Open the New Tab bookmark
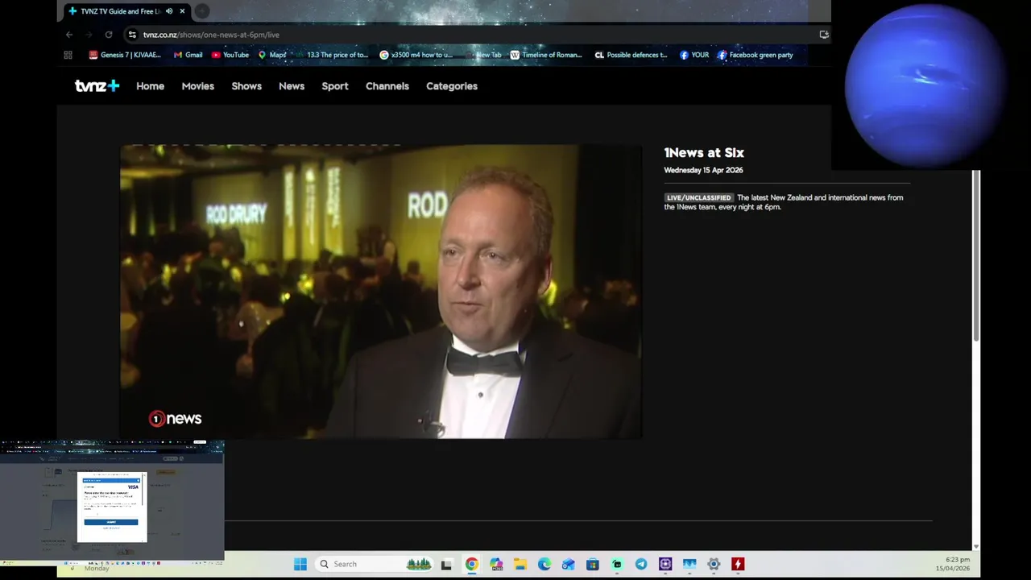This screenshot has width=1031, height=580. point(483,55)
